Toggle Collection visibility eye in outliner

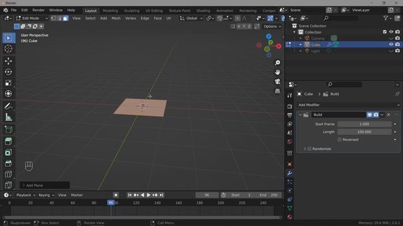(391, 32)
